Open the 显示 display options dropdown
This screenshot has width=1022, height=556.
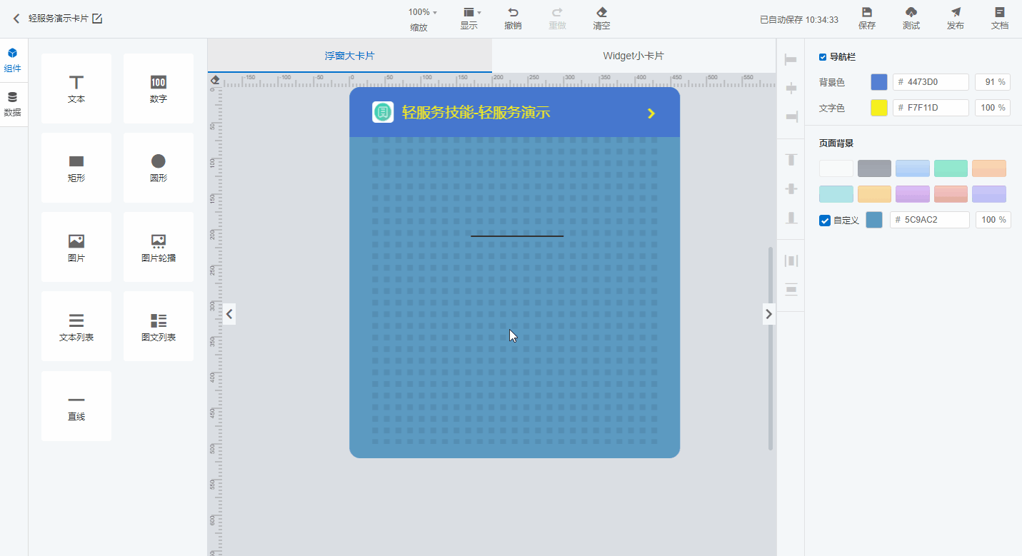472,12
